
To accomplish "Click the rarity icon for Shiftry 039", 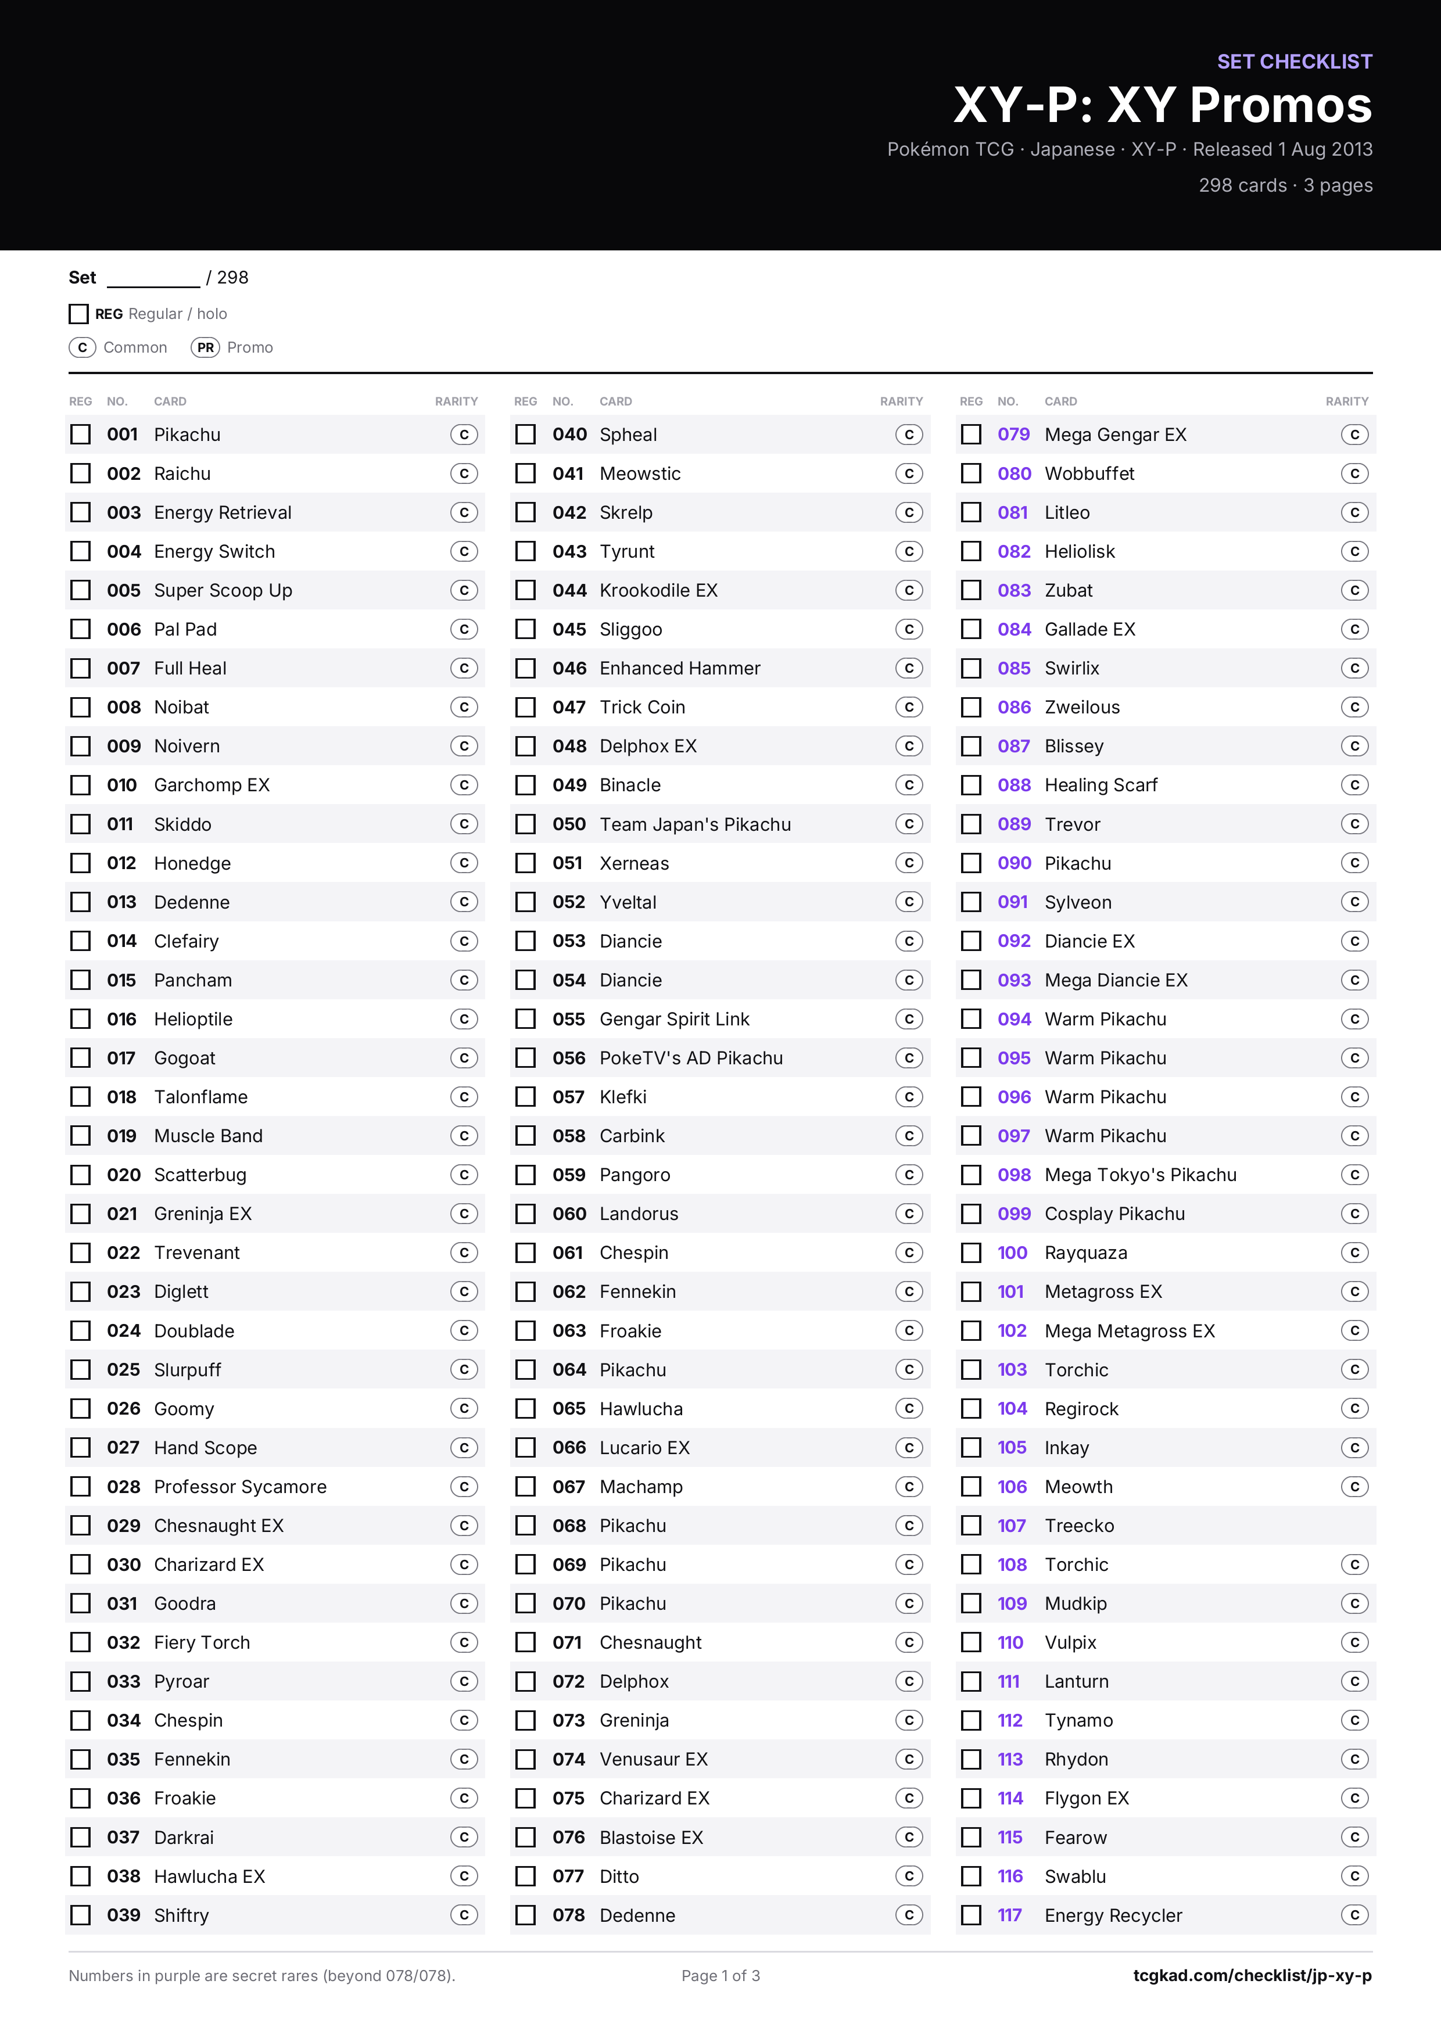I will point(464,1915).
